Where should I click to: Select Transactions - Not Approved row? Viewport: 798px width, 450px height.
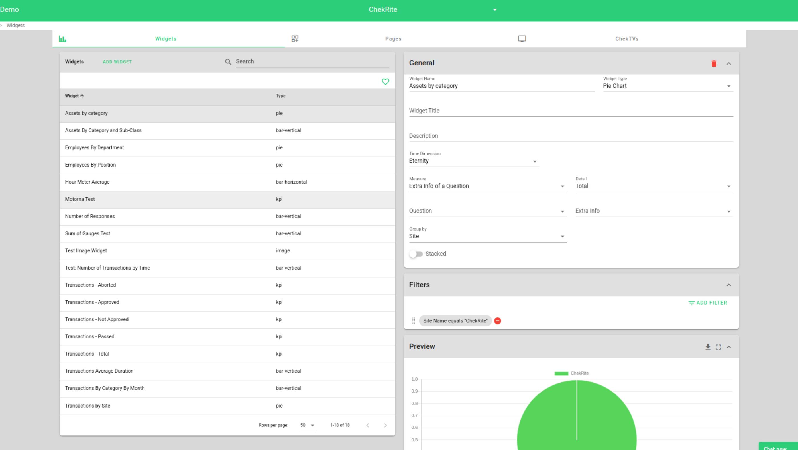click(227, 319)
